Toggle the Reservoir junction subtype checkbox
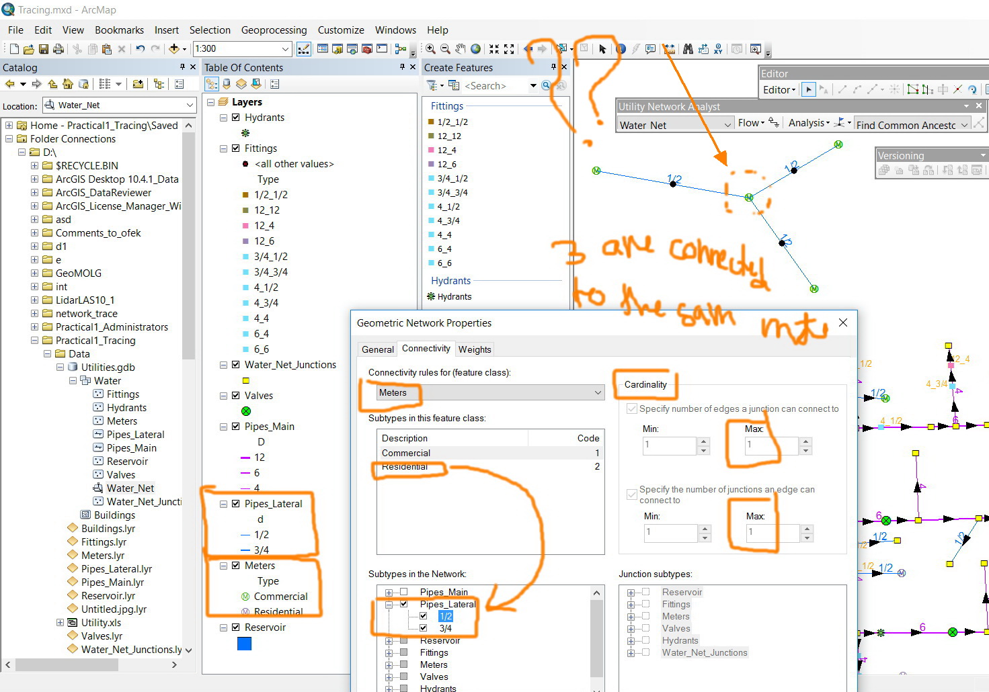989x692 pixels. click(x=645, y=592)
